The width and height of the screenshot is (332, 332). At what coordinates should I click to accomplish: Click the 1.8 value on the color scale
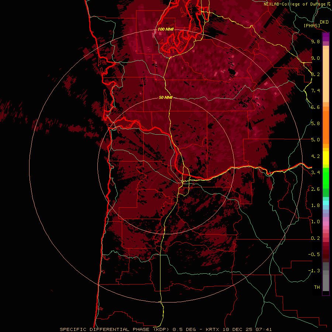pos(315,205)
